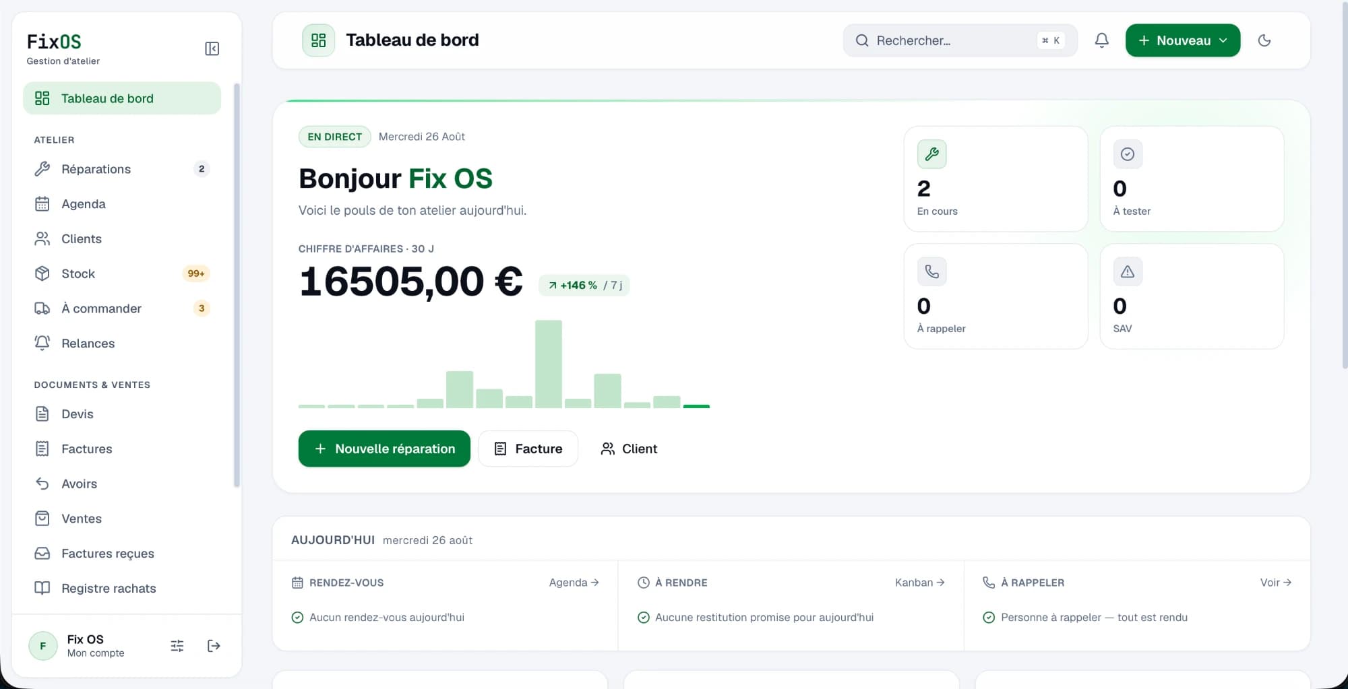Click the Clients people icon
This screenshot has height=689, width=1348.
[x=42, y=239]
